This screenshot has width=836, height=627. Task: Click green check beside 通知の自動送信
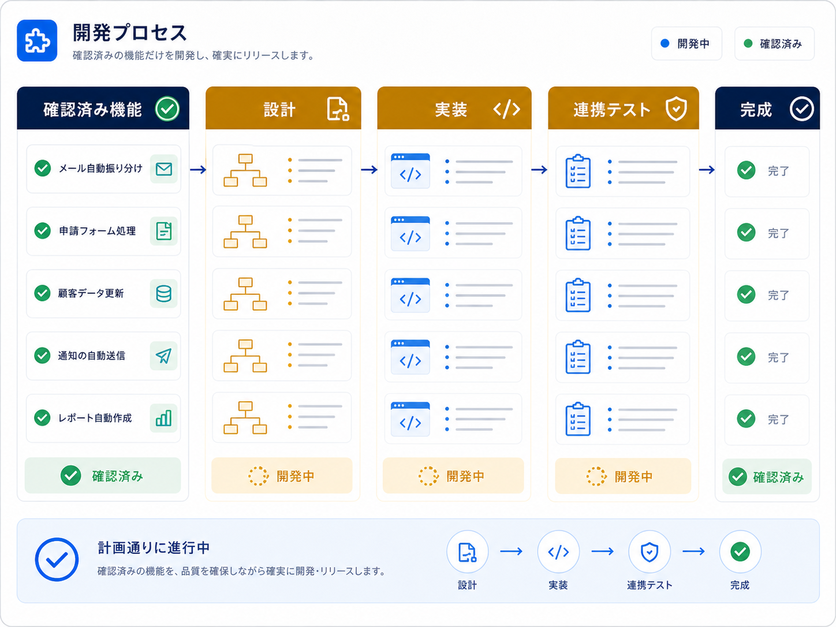point(42,356)
